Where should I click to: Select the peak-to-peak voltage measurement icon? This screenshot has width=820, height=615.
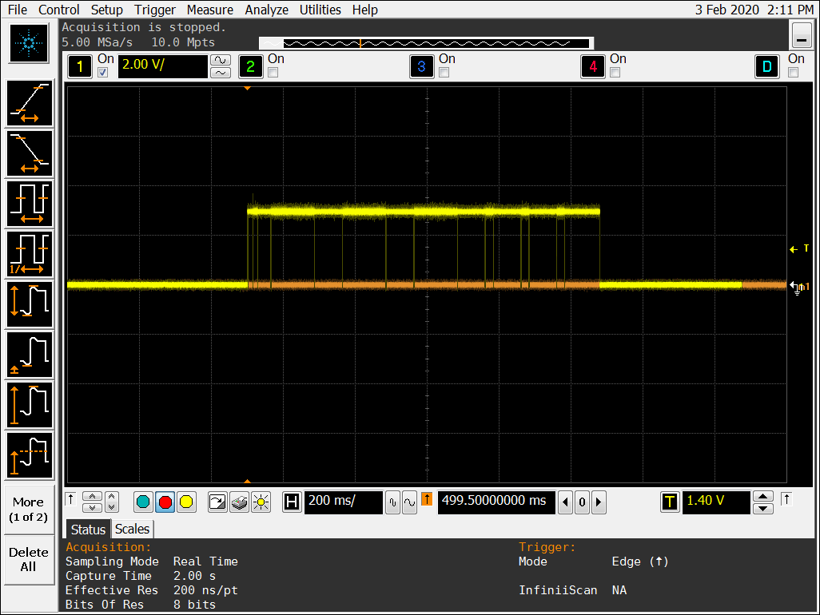[30, 304]
